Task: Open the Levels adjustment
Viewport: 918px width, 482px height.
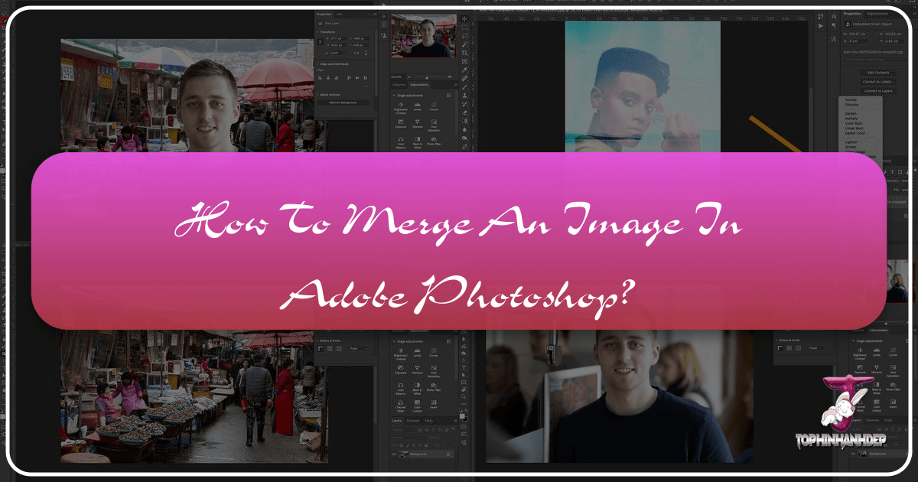Action: (x=418, y=104)
